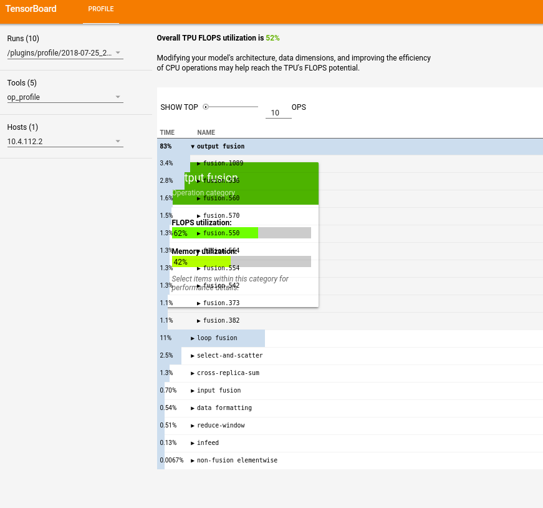
Task: Expand the select-and-scatter category
Action: point(193,355)
